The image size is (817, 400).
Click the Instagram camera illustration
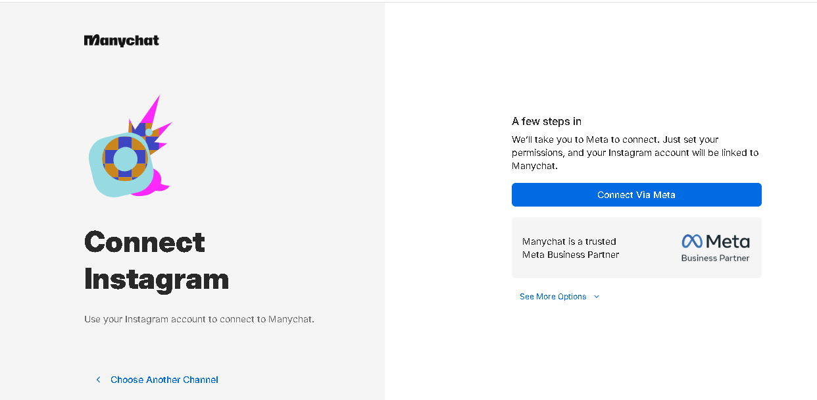click(x=130, y=147)
